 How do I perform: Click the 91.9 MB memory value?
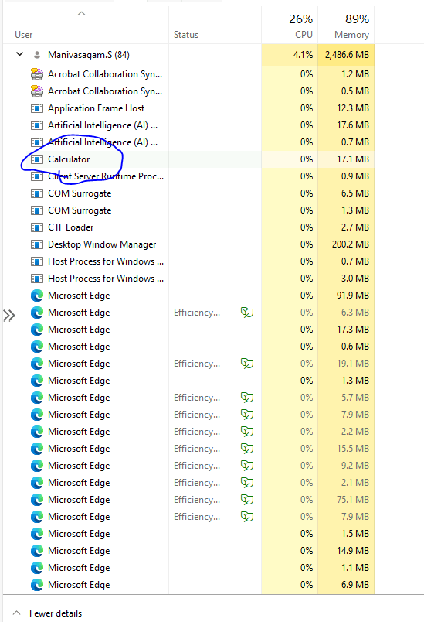[x=353, y=296]
